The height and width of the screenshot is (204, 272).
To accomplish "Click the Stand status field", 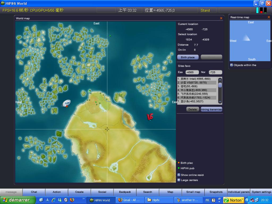I will tap(208, 10).
